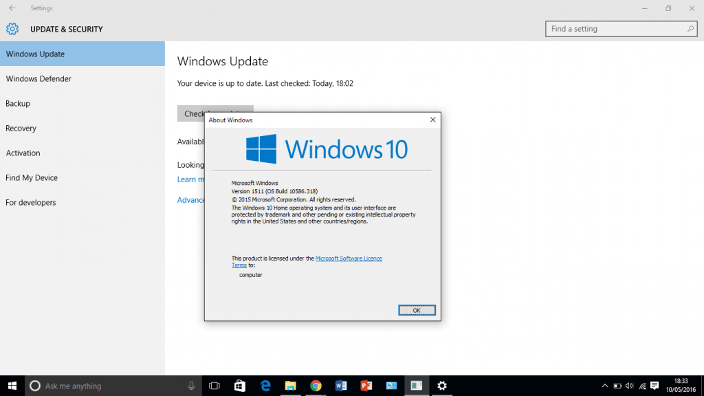
Task: Select the Settings gear on the taskbar
Action: [442, 386]
